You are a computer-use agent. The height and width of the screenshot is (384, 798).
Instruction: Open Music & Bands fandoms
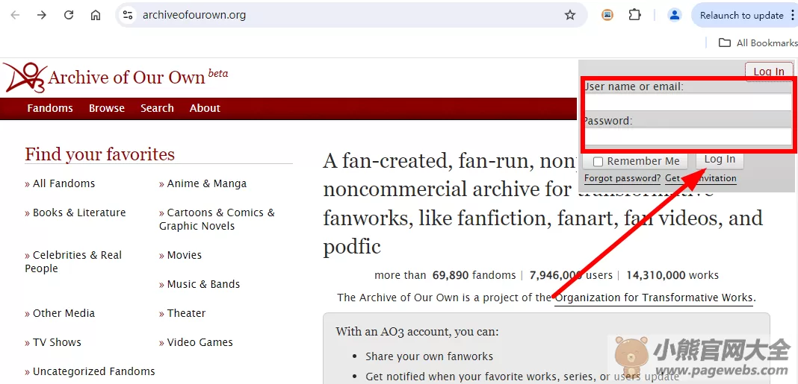(203, 284)
